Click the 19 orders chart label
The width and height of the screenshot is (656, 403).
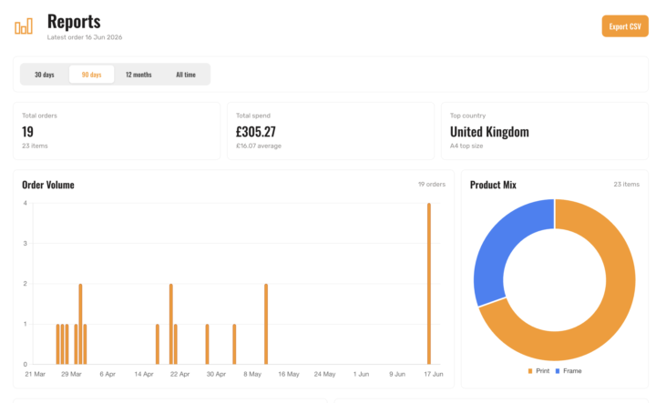coord(432,184)
